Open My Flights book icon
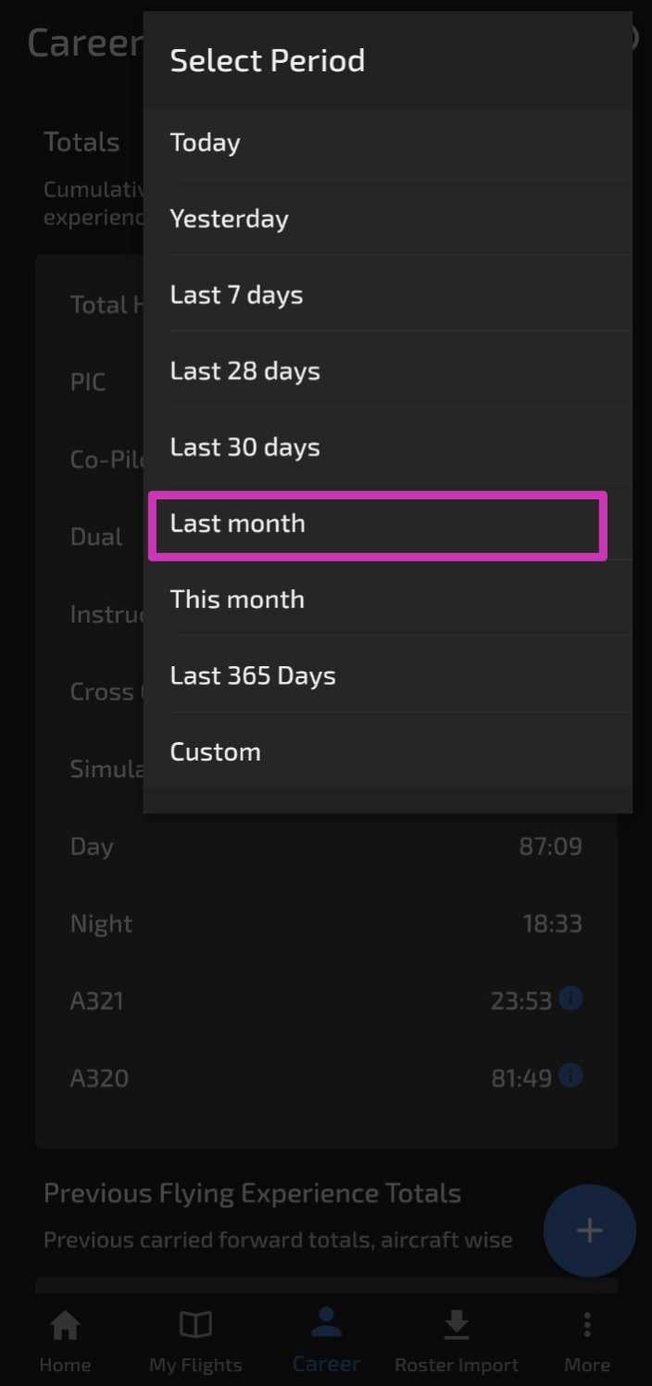Image resolution: width=652 pixels, height=1386 pixels. 195,1326
